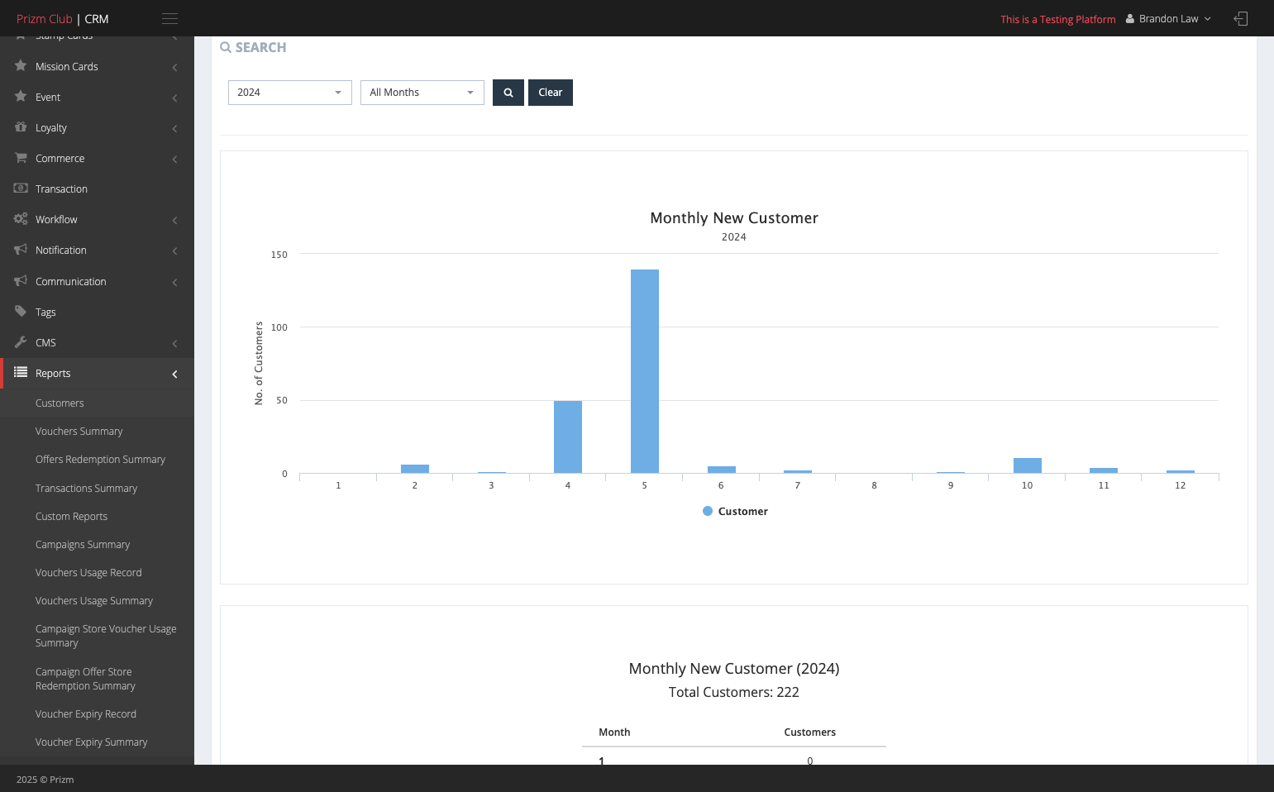The width and height of the screenshot is (1274, 792).
Task: Open Transactions Summary report
Action: pos(87,489)
